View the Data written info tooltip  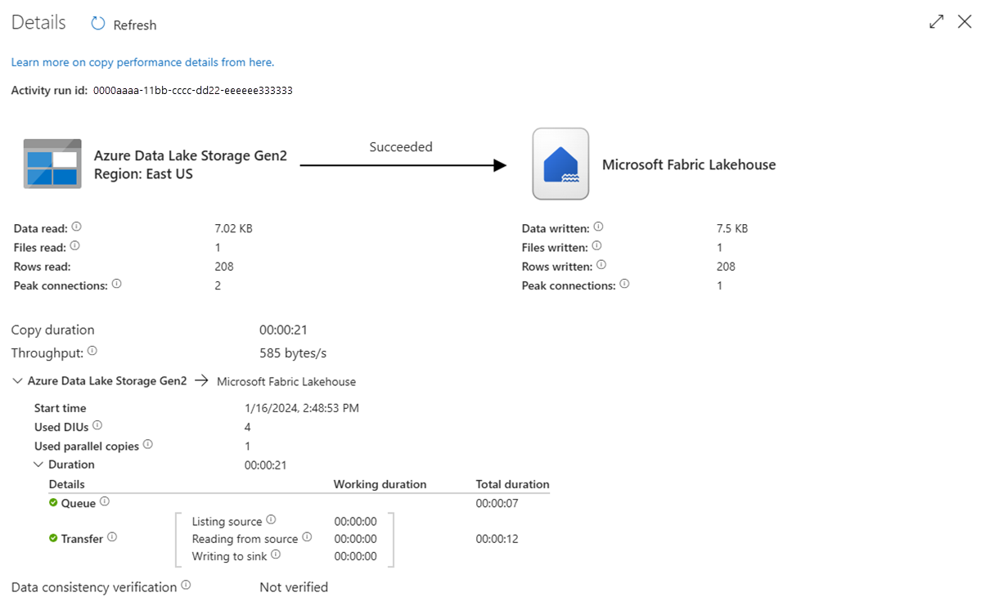(x=598, y=227)
